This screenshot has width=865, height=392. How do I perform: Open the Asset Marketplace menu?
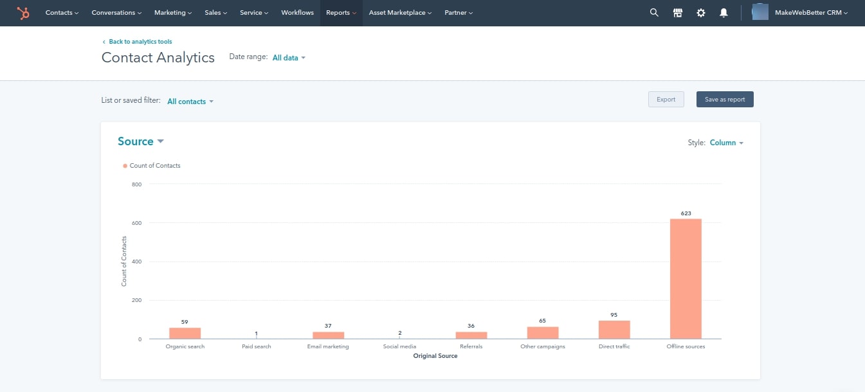coord(400,12)
